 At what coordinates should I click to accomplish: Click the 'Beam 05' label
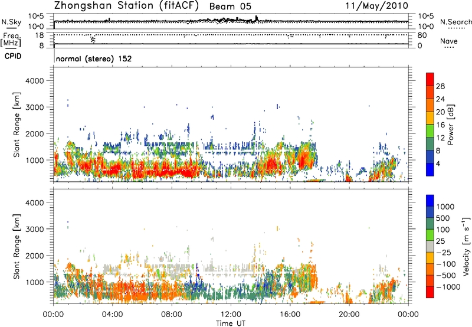pyautogui.click(x=230, y=6)
